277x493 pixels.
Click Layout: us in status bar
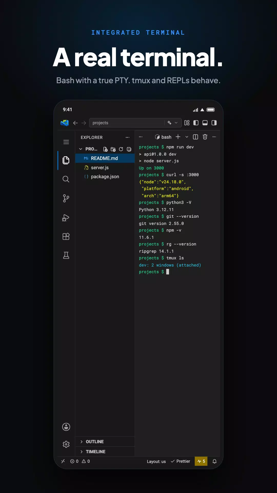(156, 461)
